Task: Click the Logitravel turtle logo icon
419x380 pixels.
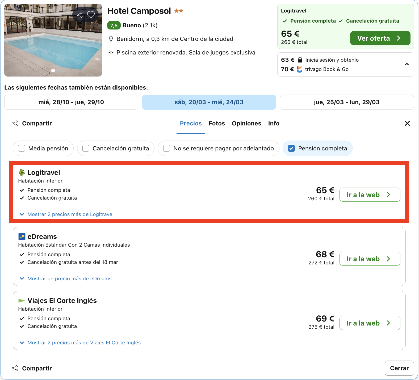Action: point(22,172)
